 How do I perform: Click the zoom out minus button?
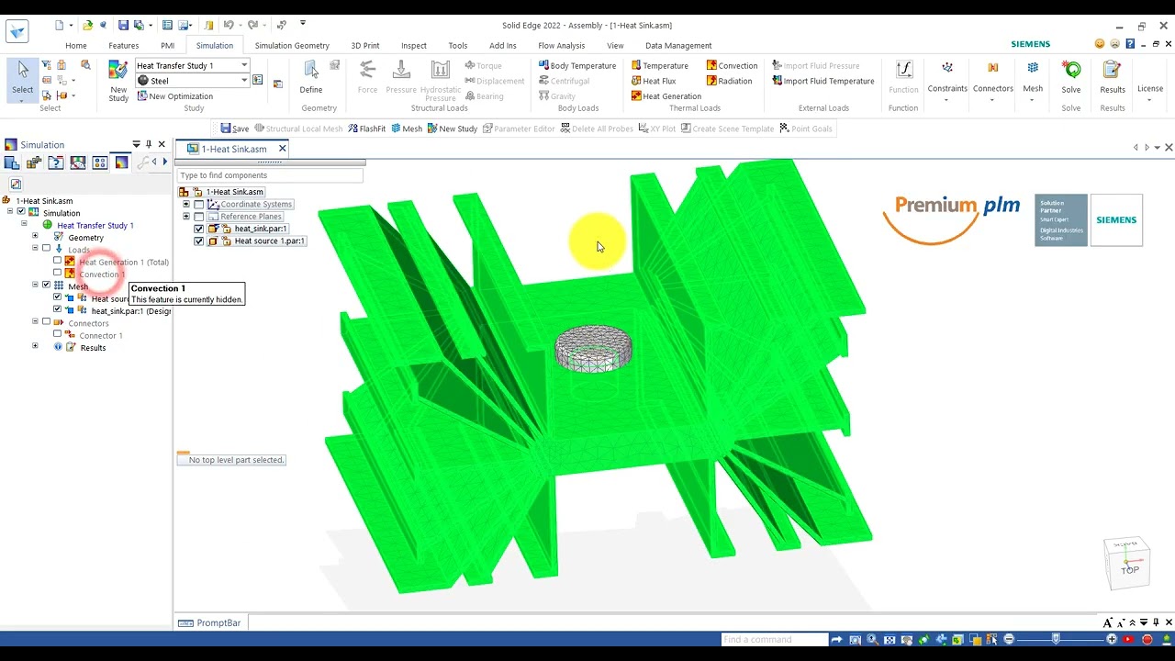click(1009, 639)
